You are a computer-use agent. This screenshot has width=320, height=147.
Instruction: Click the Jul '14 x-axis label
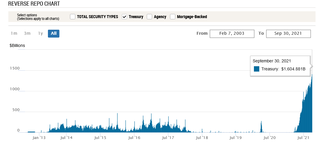pos(67,137)
